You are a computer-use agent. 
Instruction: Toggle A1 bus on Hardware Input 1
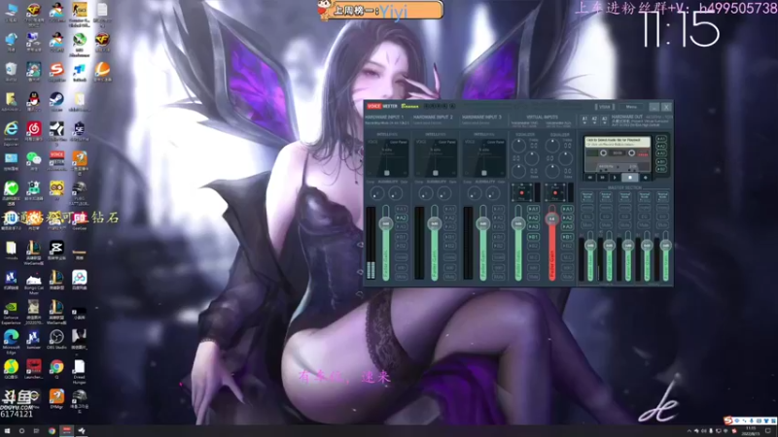pyautogui.click(x=401, y=209)
